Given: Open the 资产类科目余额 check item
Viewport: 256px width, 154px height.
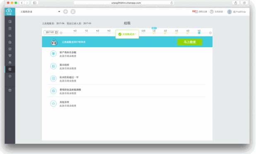Looking at the screenshot, I should click(68, 52).
